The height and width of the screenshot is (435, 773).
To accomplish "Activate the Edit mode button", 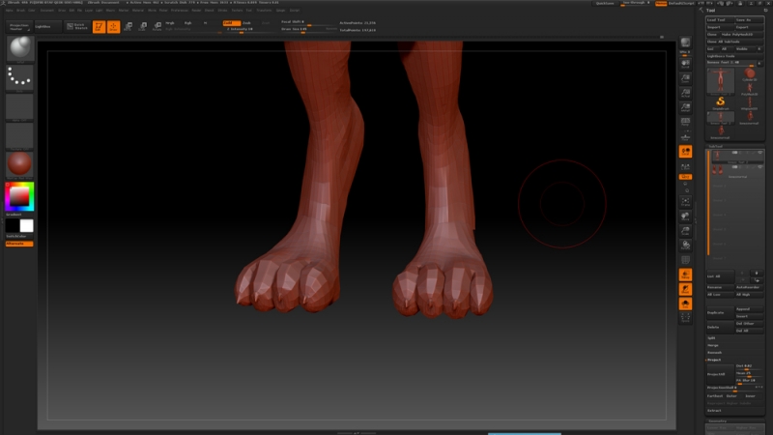I will (99, 27).
